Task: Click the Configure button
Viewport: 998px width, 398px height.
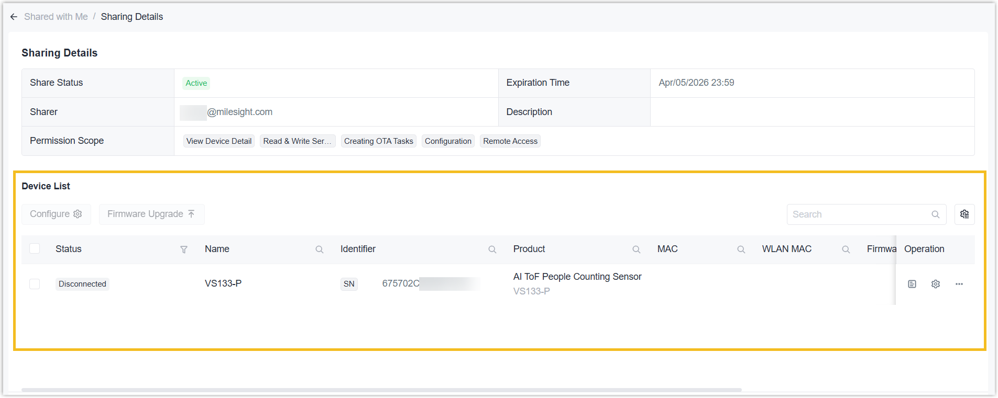Action: coord(56,214)
